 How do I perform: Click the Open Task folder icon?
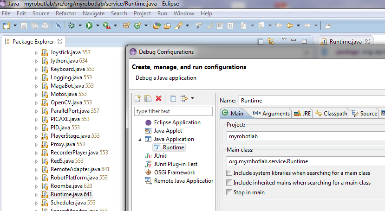(x=168, y=26)
